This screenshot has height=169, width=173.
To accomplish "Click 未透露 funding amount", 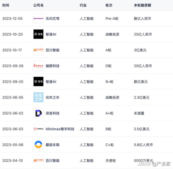I will click(139, 113).
